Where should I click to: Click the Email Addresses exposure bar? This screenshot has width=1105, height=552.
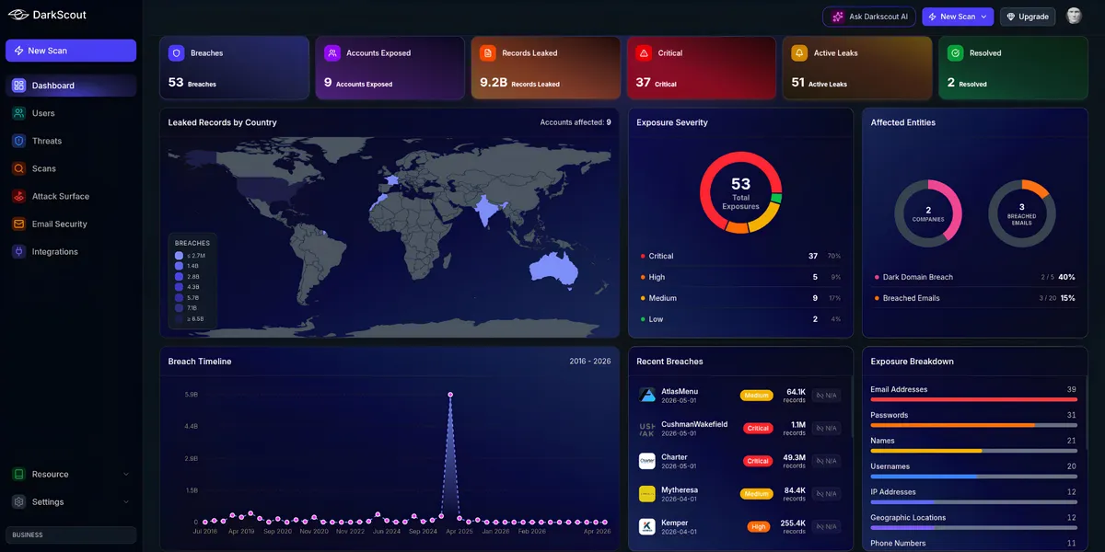pyautogui.click(x=973, y=399)
